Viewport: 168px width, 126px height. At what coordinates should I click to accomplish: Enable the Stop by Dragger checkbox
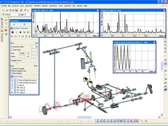[x=11, y=69]
